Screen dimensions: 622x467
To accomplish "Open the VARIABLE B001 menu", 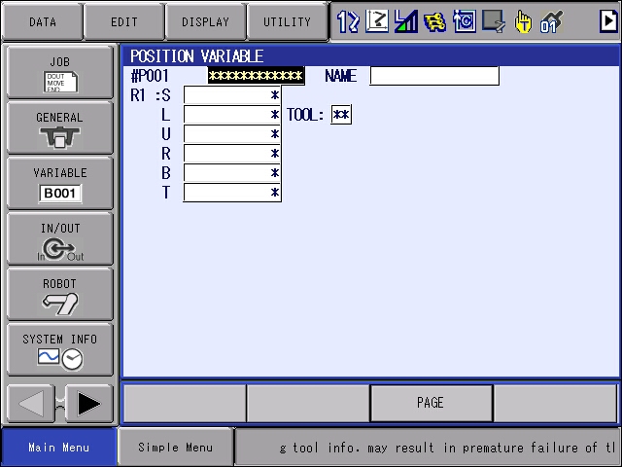I will [60, 183].
